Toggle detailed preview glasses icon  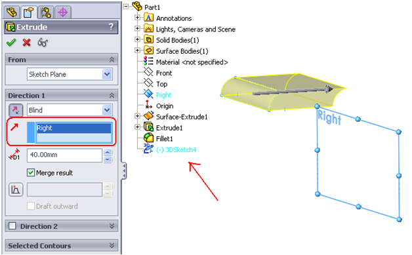43,42
